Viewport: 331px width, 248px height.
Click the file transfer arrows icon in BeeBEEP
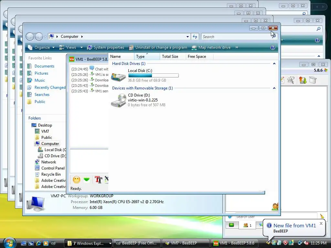pos(303,80)
